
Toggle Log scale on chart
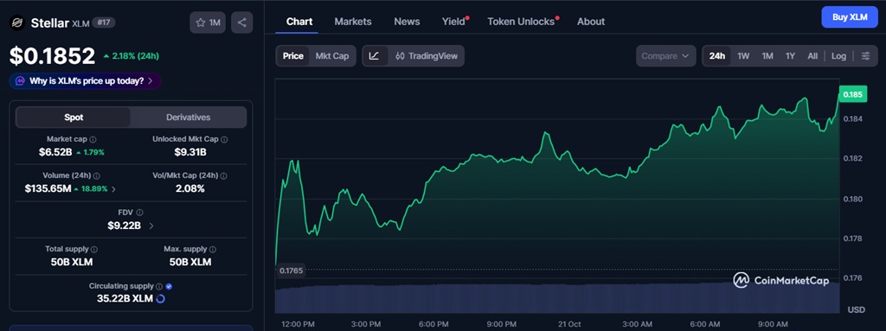[838, 56]
